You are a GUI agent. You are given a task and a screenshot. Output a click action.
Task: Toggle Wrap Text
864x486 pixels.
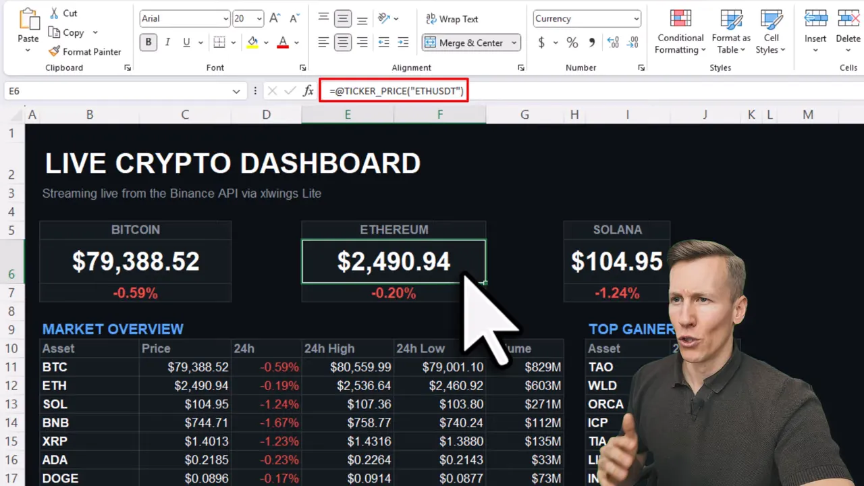coord(452,19)
